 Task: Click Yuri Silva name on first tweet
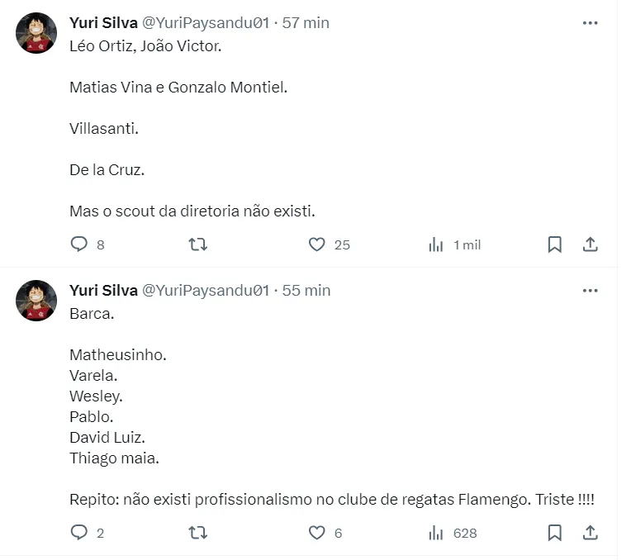point(103,23)
